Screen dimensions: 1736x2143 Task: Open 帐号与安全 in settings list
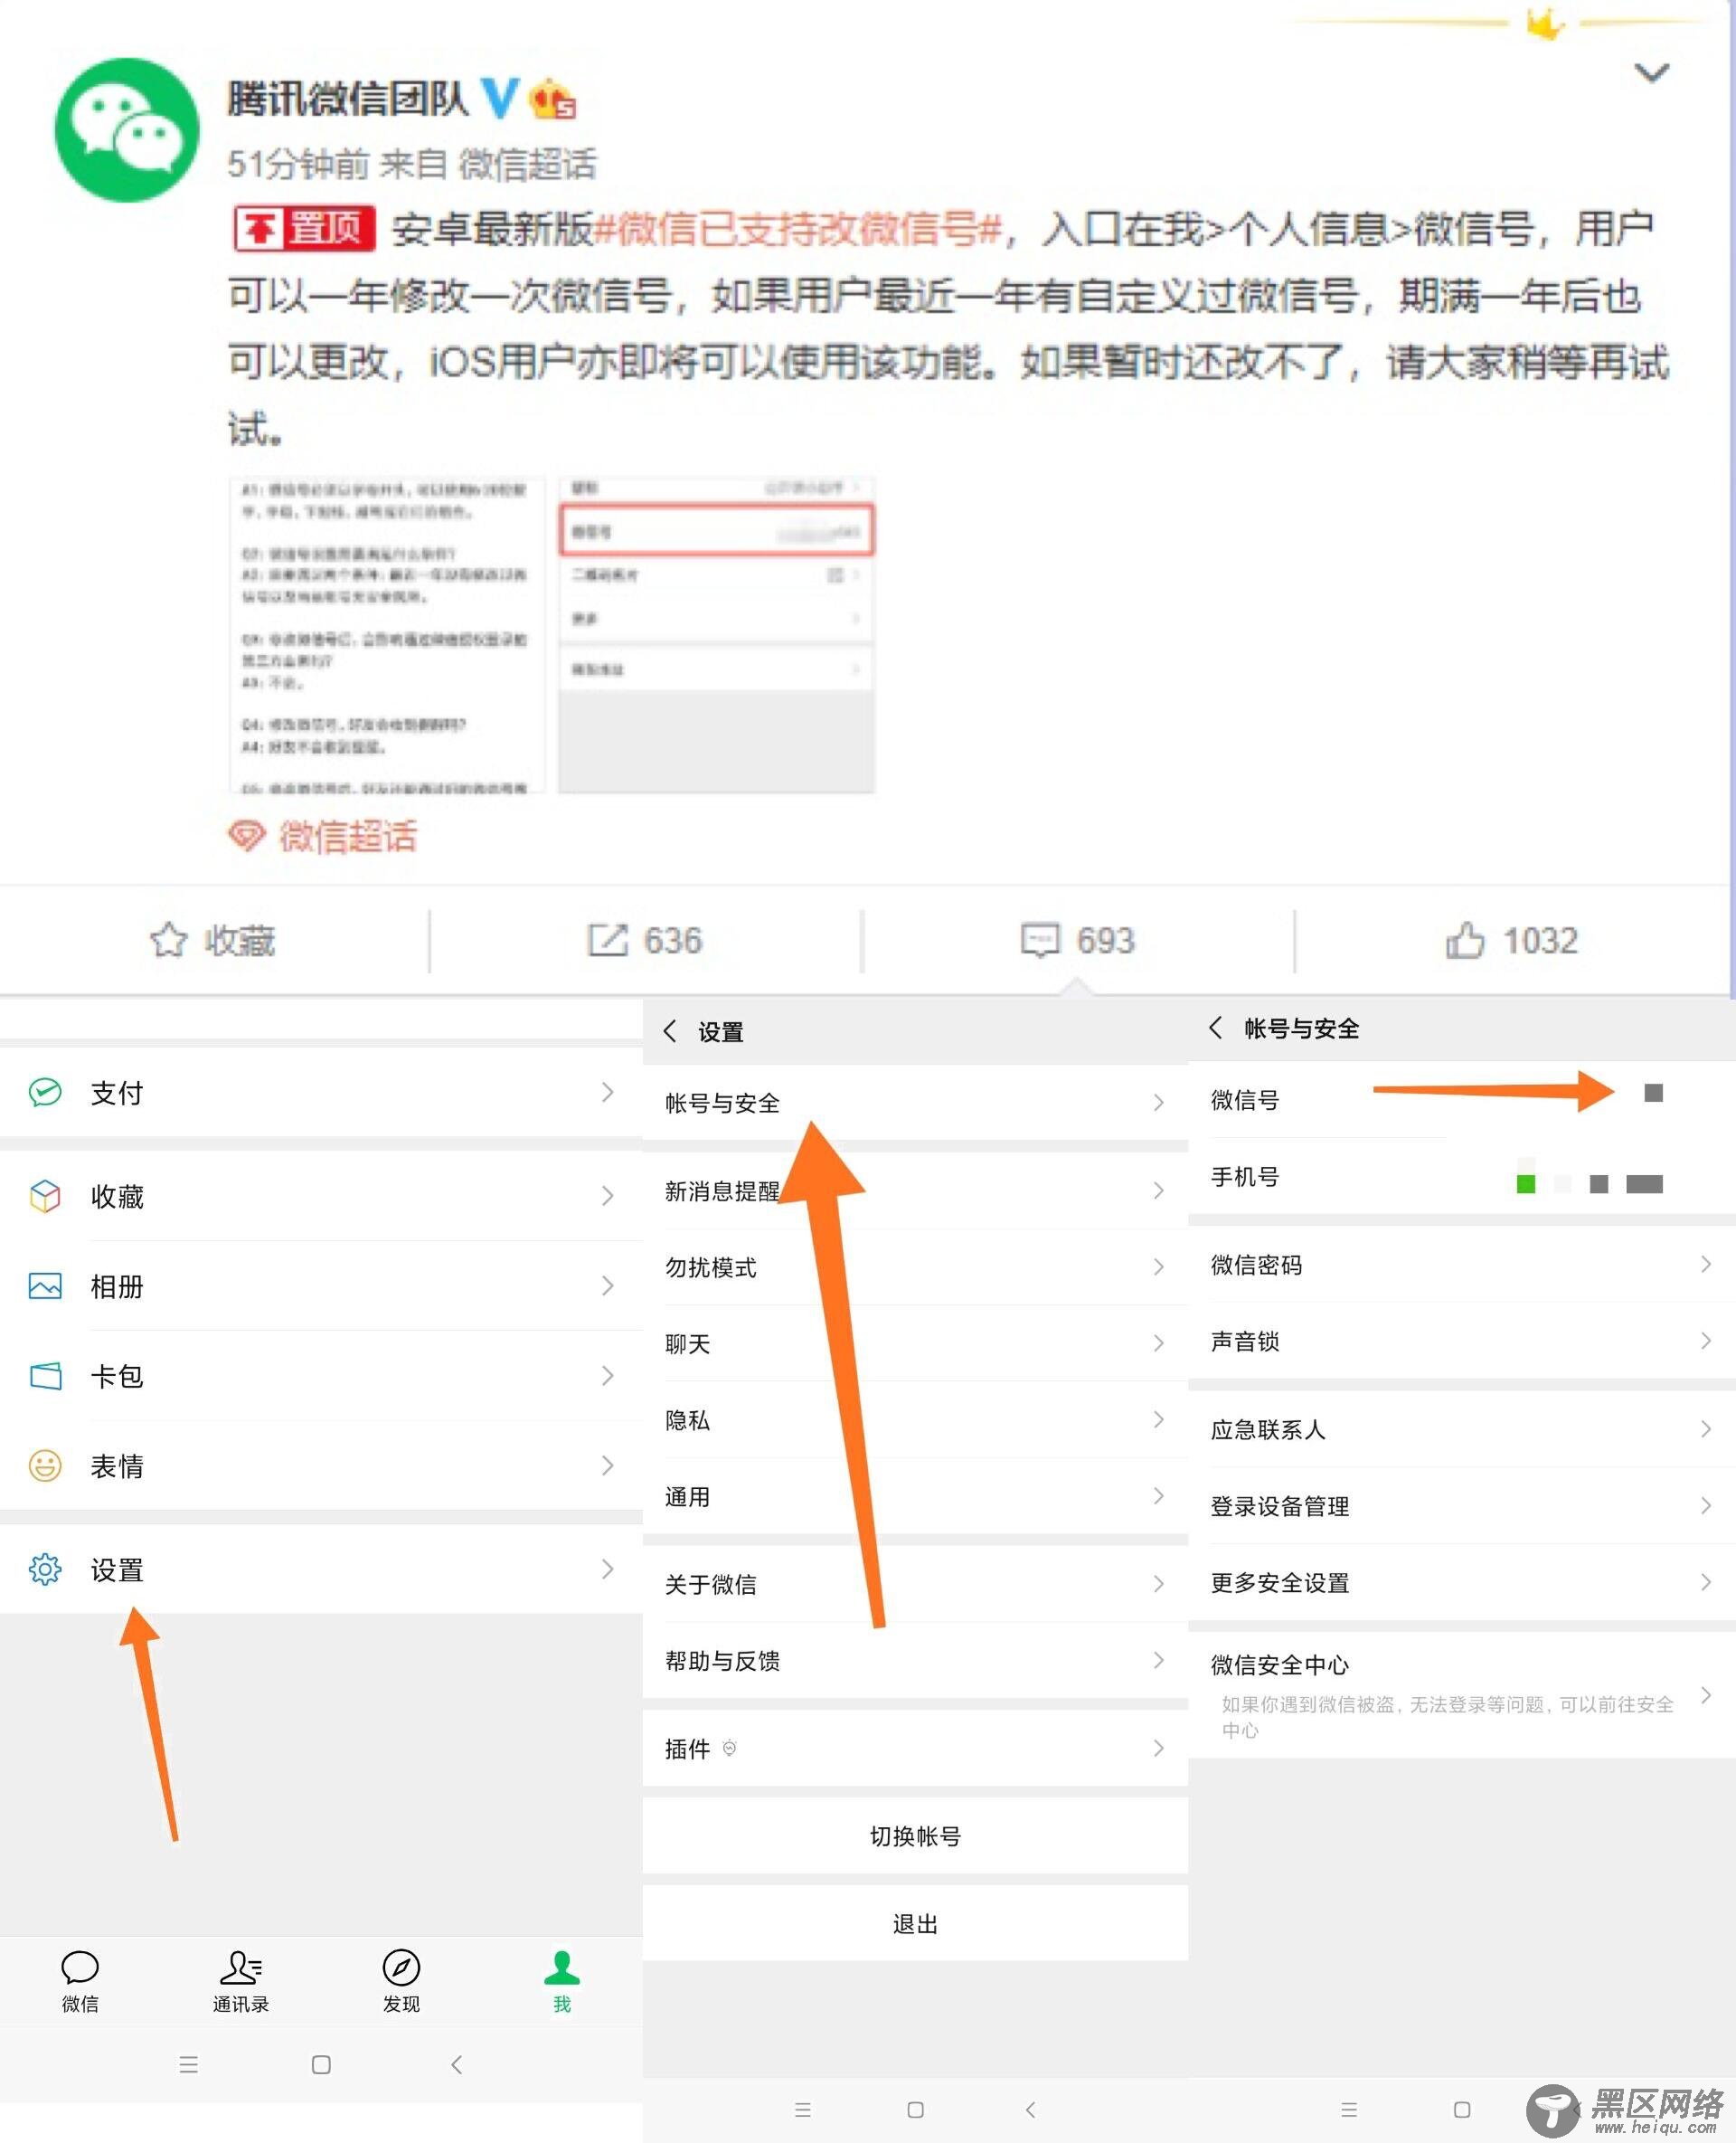(915, 1103)
